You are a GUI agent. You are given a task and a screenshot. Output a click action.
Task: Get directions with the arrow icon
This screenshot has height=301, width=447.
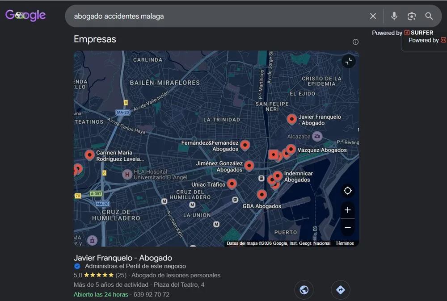pyautogui.click(x=340, y=290)
